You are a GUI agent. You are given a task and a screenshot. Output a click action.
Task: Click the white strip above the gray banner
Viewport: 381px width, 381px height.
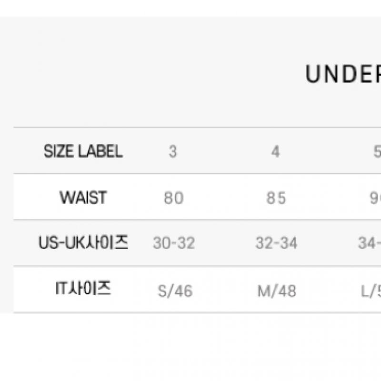190,8
